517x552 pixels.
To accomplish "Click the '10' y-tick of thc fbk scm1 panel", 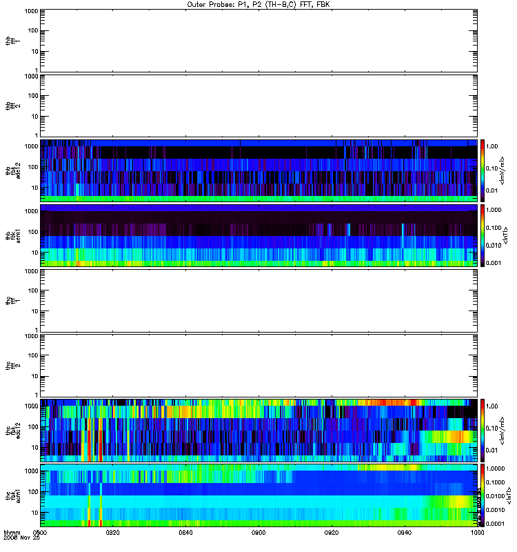I will tap(35, 513).
